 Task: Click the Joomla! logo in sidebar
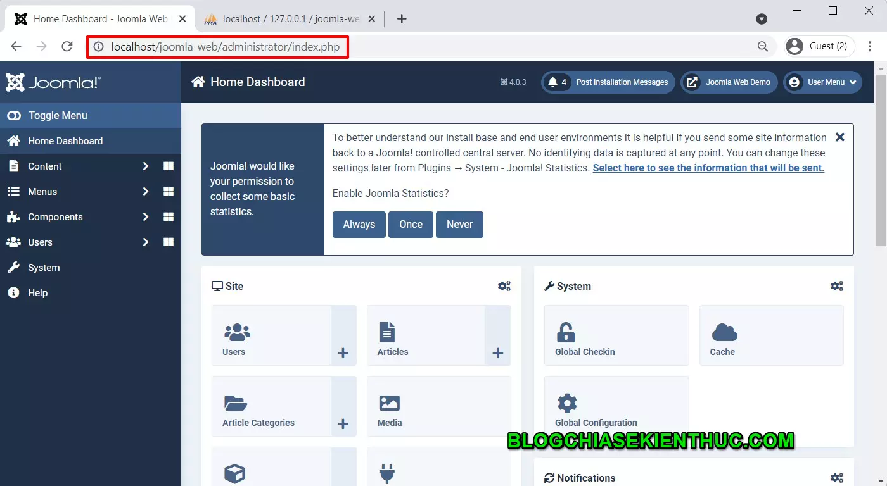point(53,82)
